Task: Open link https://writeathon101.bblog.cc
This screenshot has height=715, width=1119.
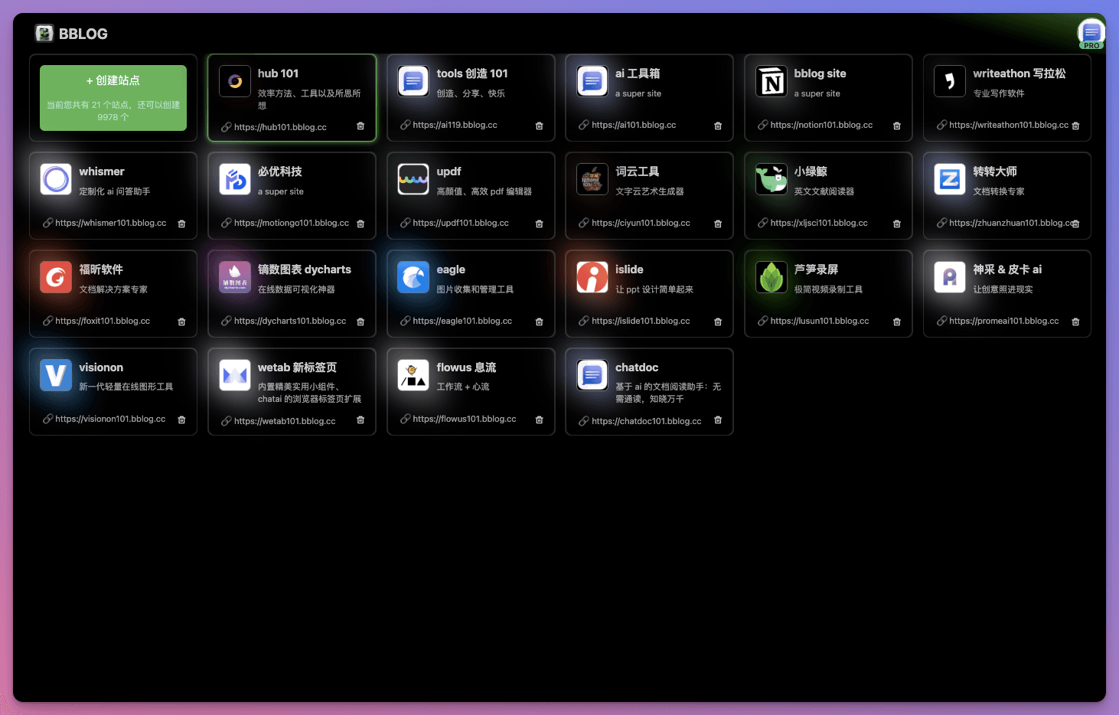Action: coord(1009,125)
